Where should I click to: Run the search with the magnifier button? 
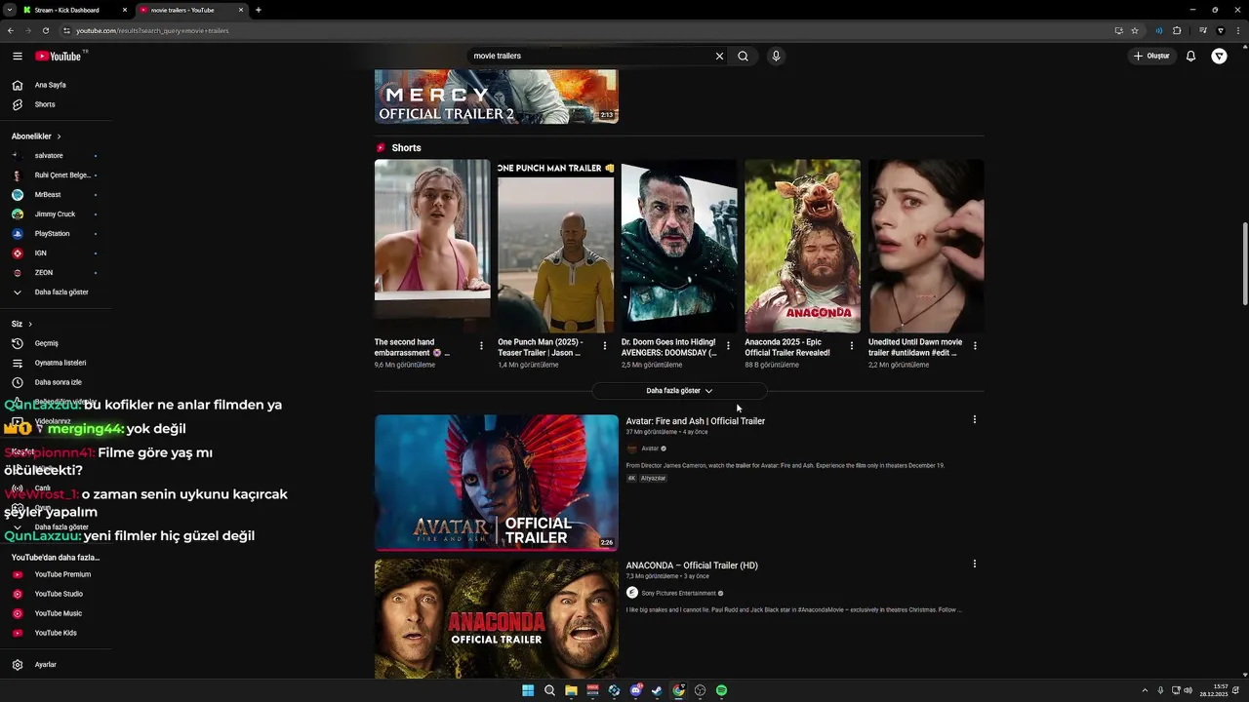click(x=743, y=56)
